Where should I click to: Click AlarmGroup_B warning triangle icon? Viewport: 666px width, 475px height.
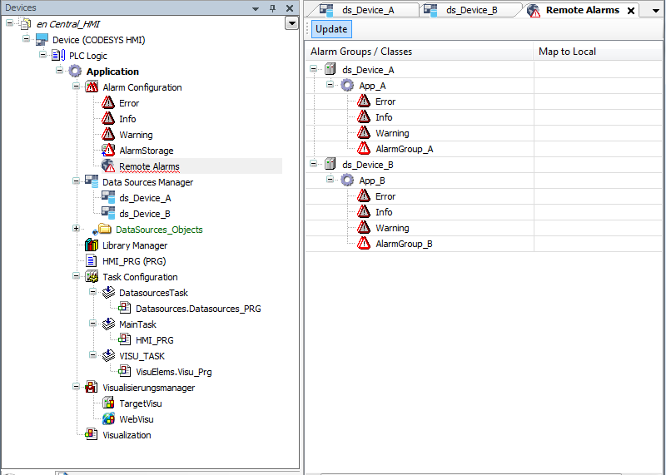click(x=364, y=244)
